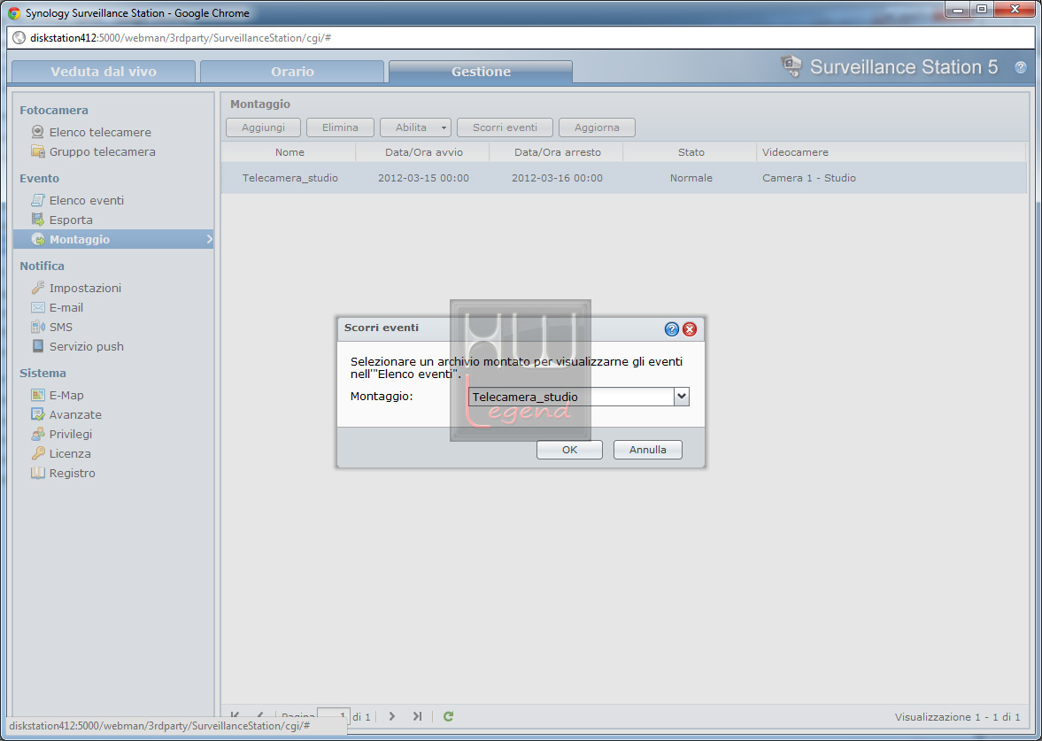
Task: Sort by Data/Ora arresto column header
Action: [x=557, y=152]
